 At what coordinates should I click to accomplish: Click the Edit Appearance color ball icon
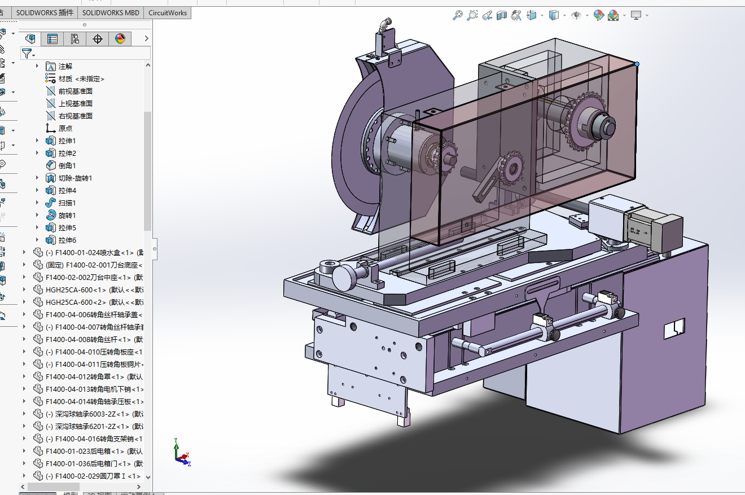click(599, 16)
